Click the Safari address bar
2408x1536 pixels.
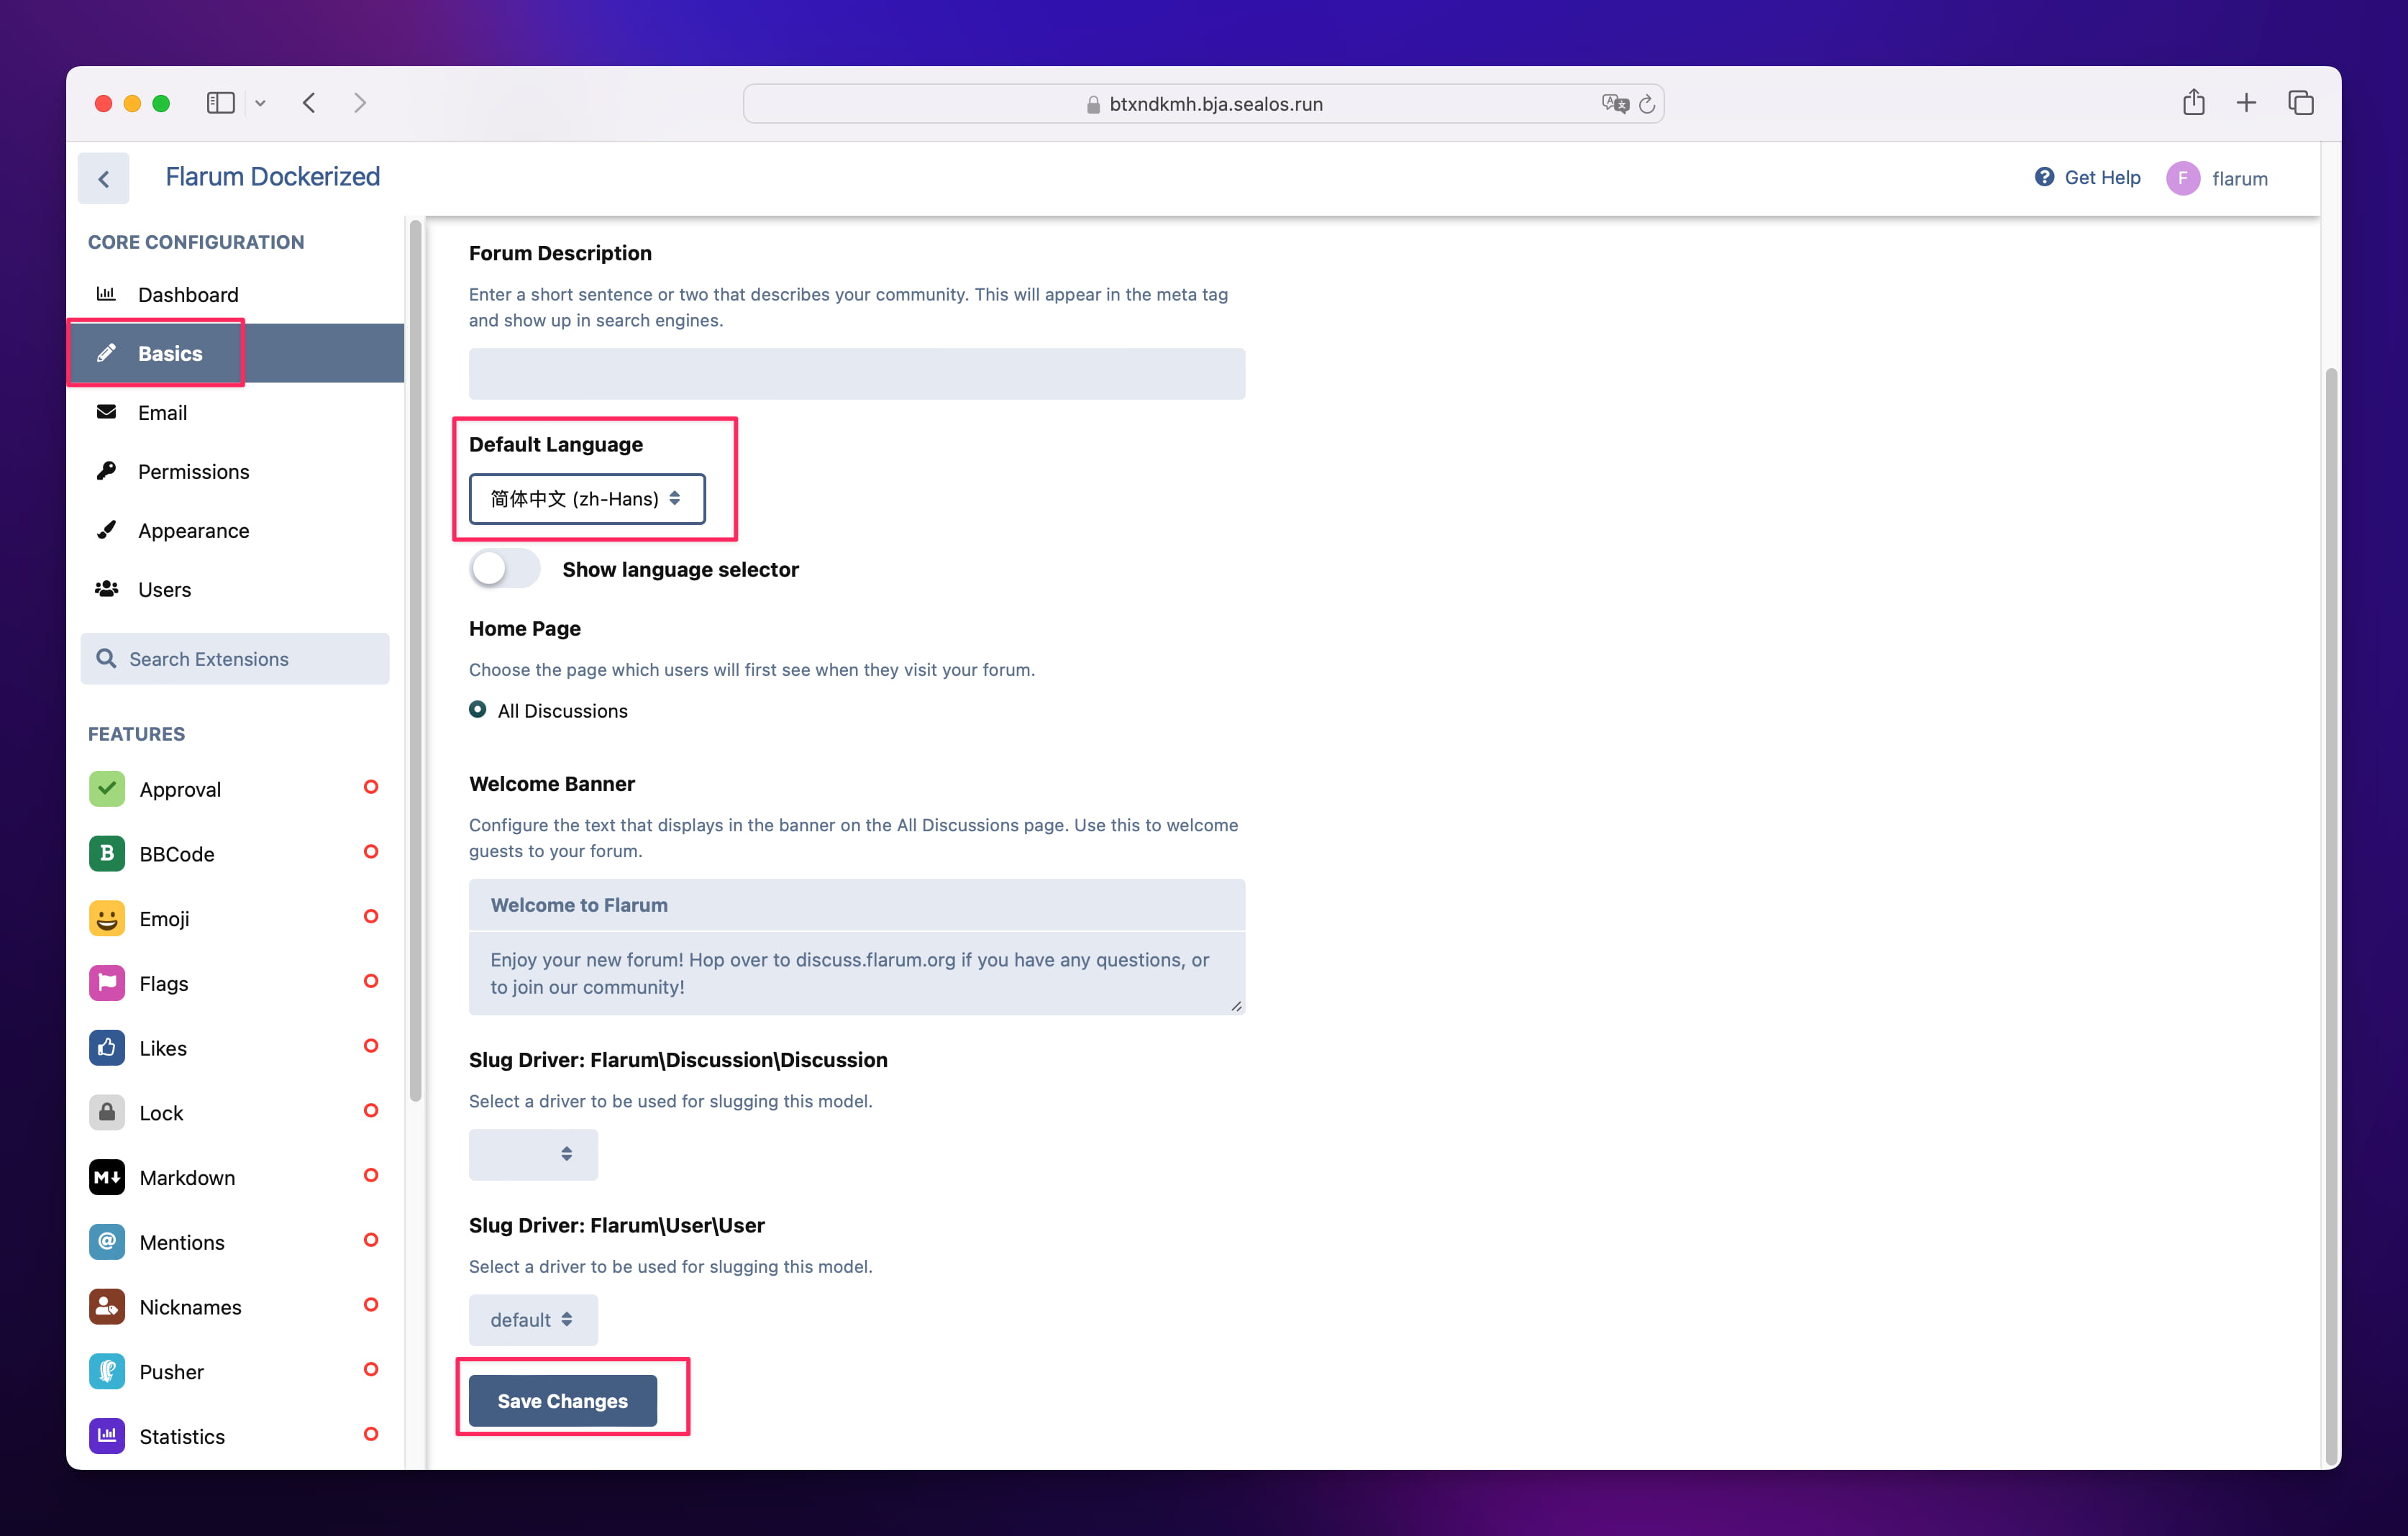click(x=1204, y=104)
